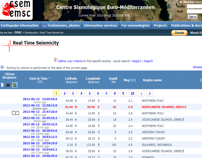Open the For seismologists menu
Image resolution: width=202 pixels, height=158 pixels.
tap(135, 26)
